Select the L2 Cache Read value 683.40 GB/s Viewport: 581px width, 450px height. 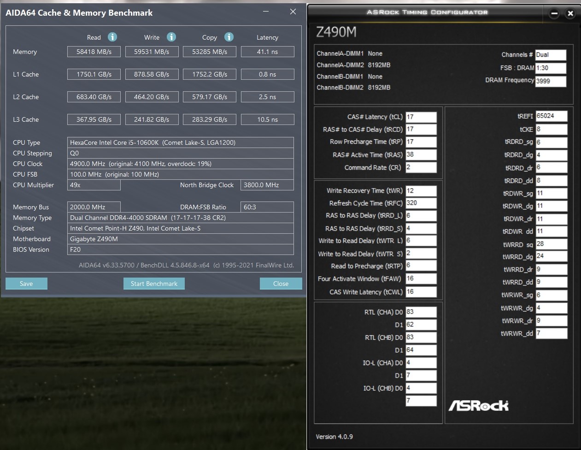(94, 97)
